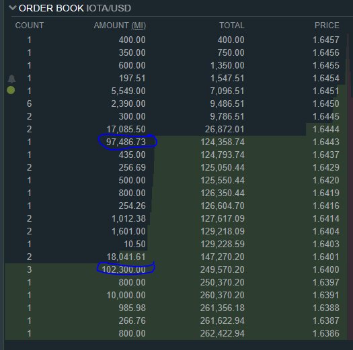Select price 1.6420
The width and height of the screenshot is (353, 350).
325,180
